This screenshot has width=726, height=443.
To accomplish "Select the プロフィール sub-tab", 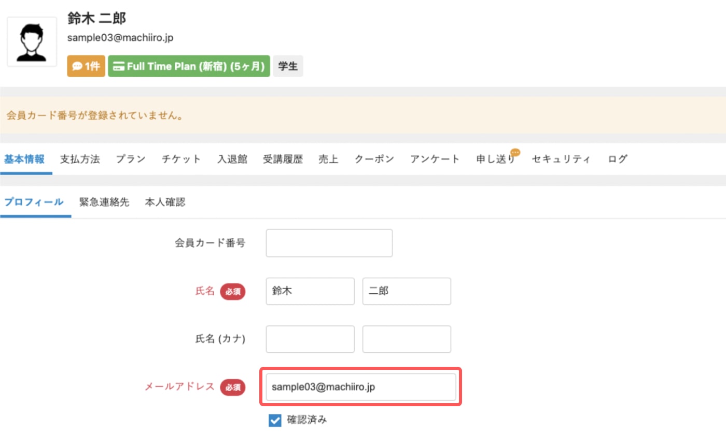I will pyautogui.click(x=34, y=202).
